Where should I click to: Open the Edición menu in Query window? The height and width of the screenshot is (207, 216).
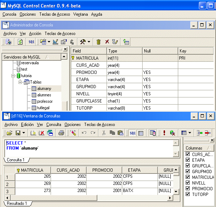27,125
